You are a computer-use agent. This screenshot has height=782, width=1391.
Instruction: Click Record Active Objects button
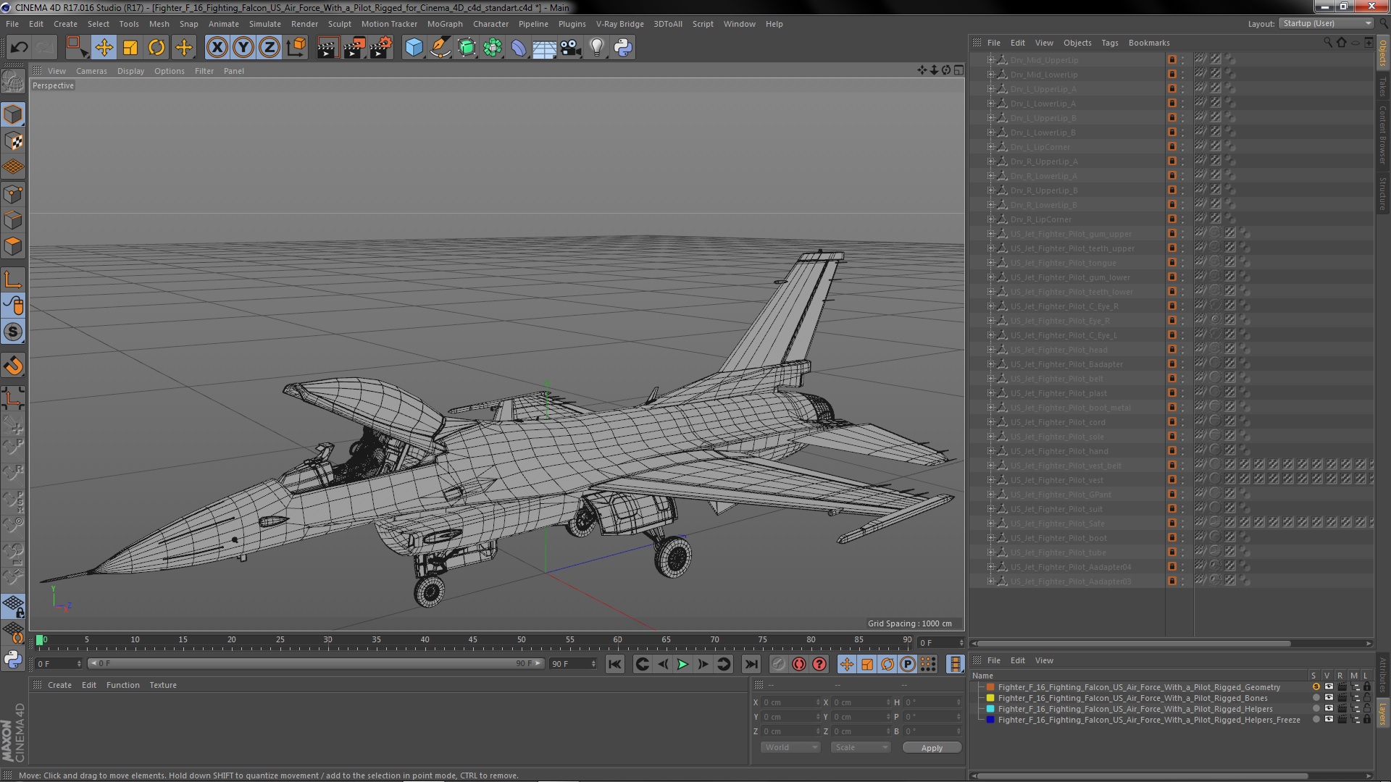point(779,664)
